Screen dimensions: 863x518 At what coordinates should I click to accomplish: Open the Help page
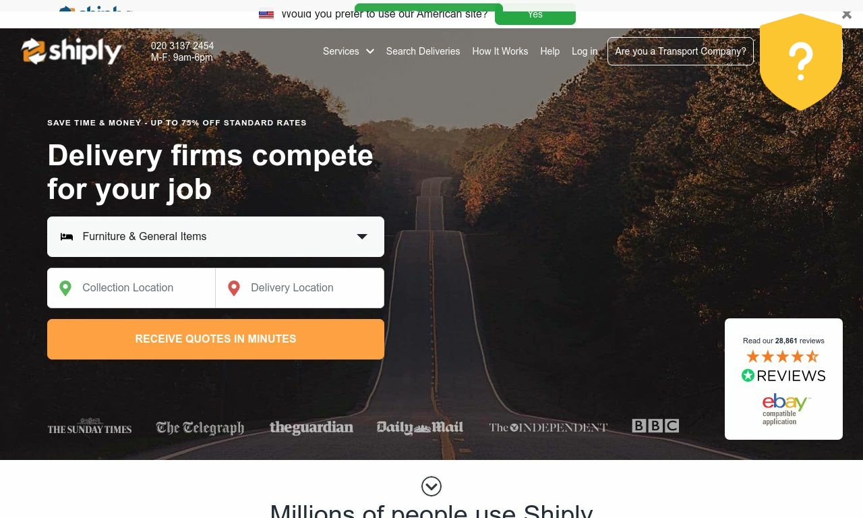click(549, 51)
